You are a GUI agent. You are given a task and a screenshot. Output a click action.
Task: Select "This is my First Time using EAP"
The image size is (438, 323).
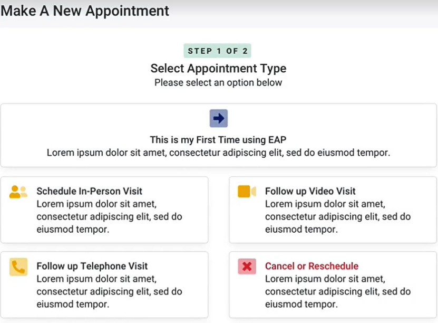(218, 140)
